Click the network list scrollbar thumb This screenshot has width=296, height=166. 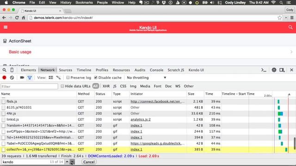[295, 143]
